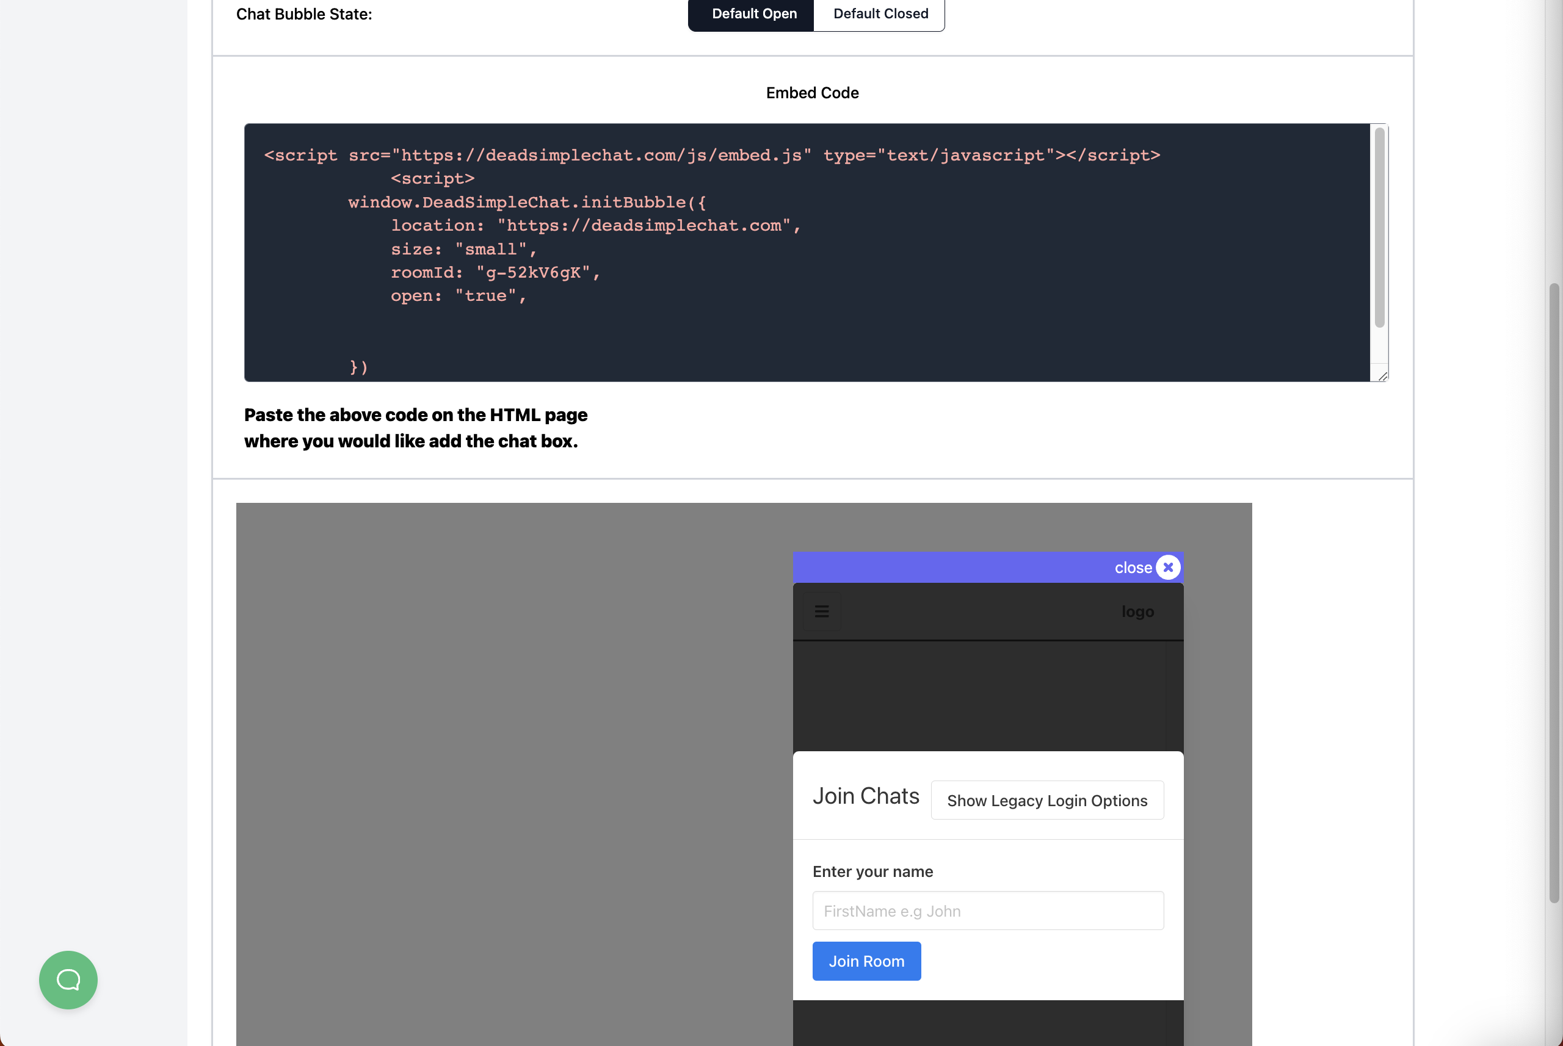Open the green chat support bubble
Screen dimensions: 1563x1046
pos(68,979)
